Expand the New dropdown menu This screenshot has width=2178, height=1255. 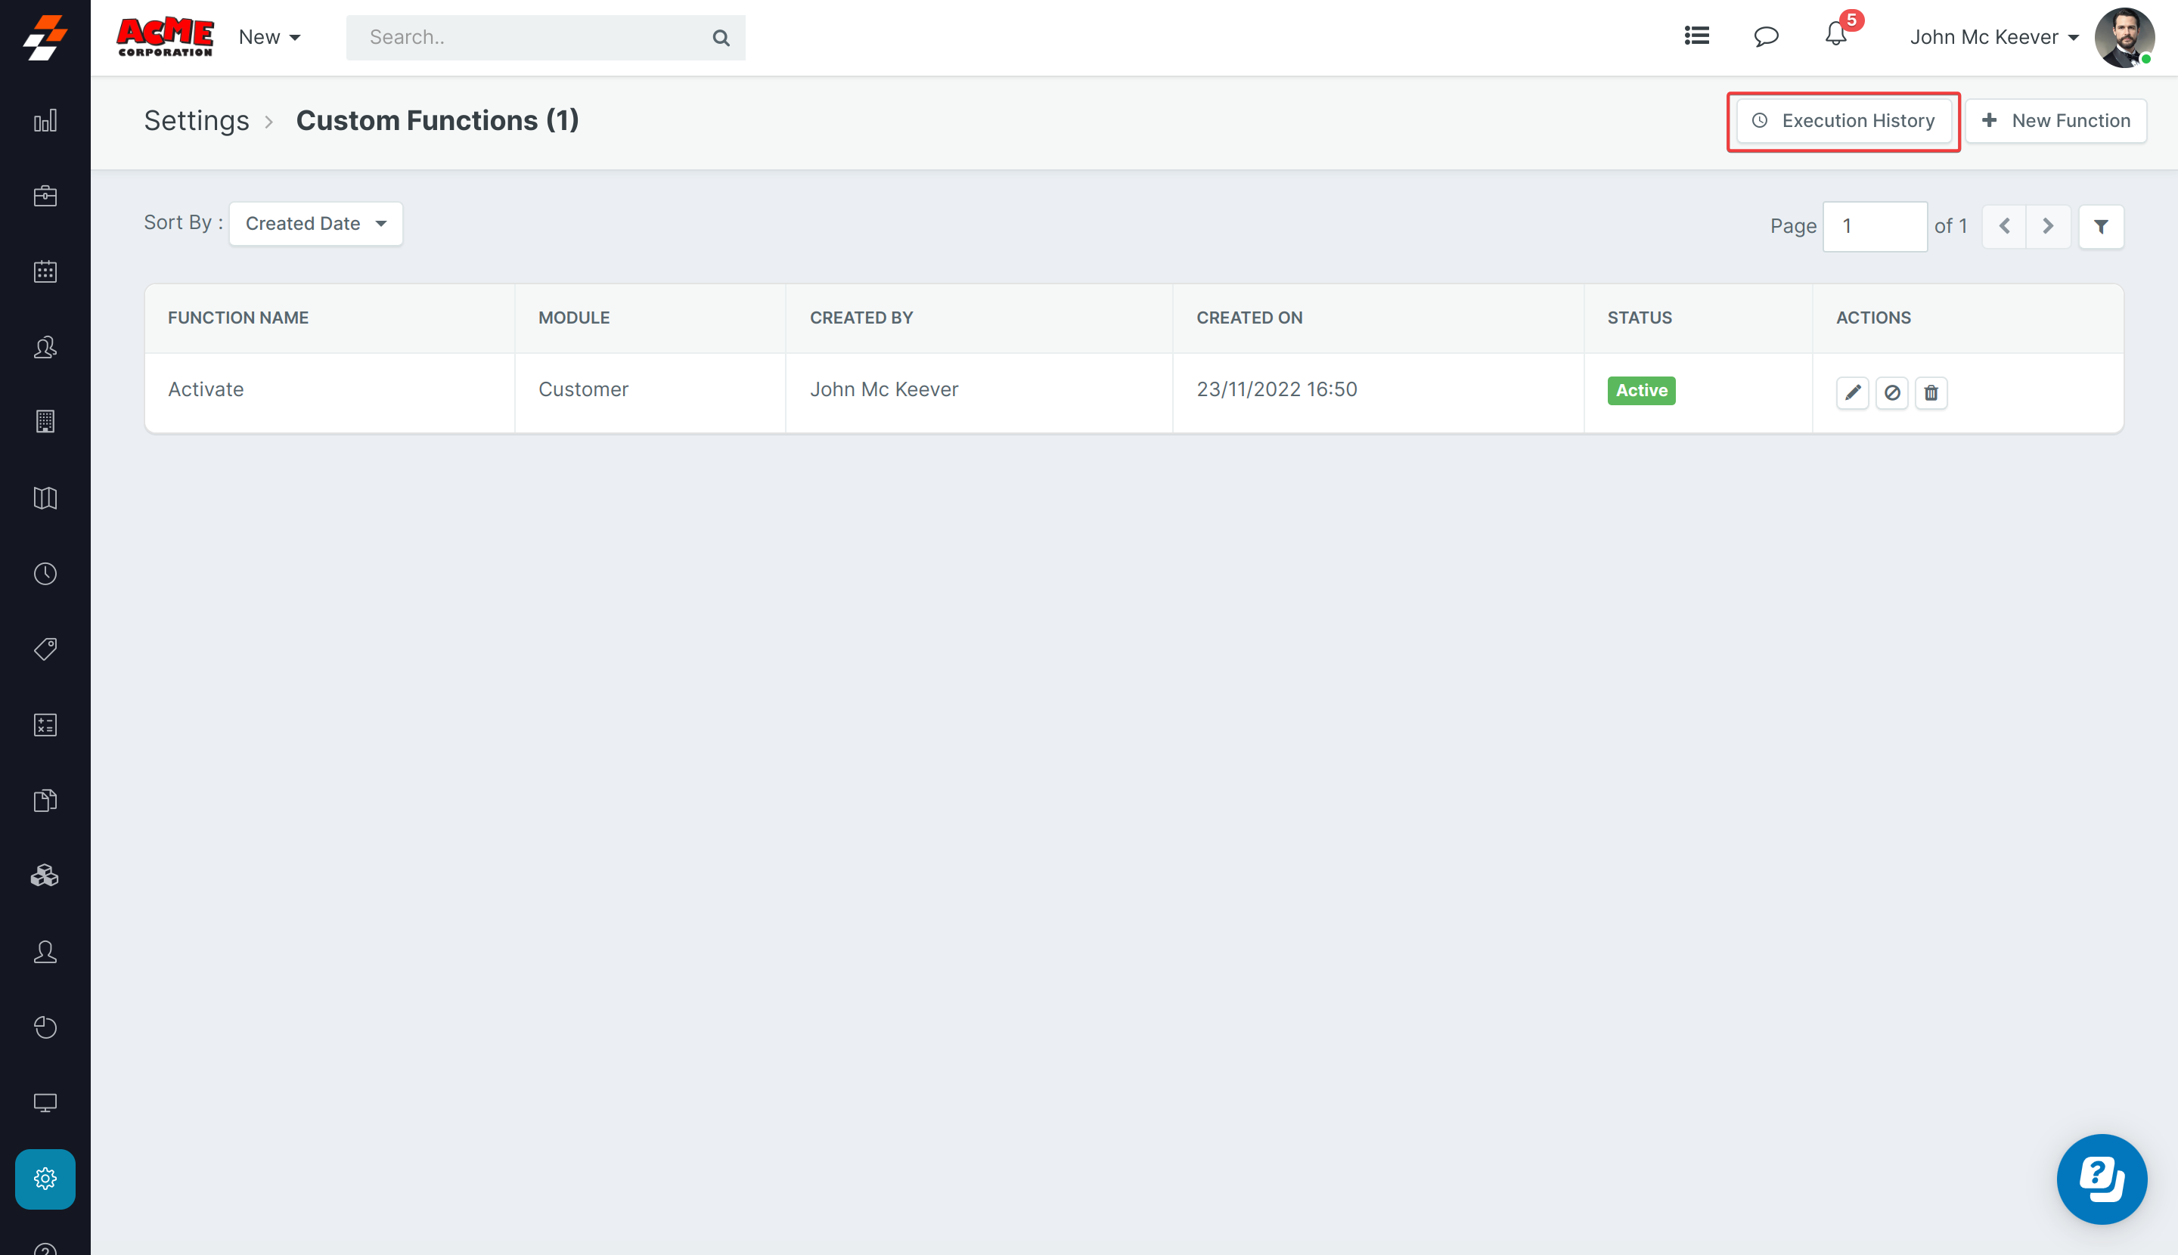click(x=269, y=37)
